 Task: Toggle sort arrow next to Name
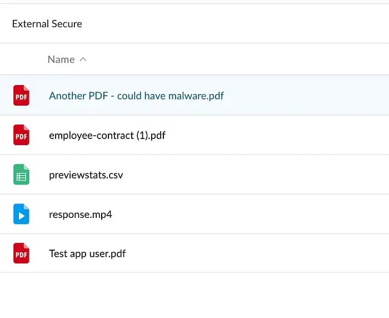[x=83, y=59]
